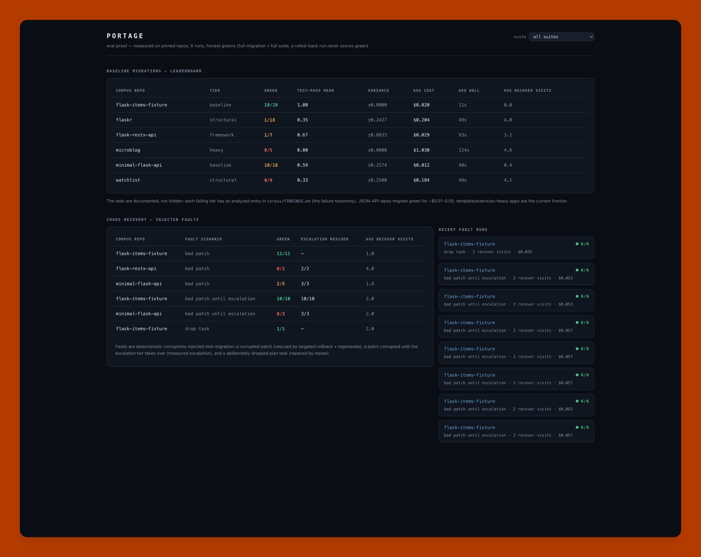Image resolution: width=701 pixels, height=557 pixels.
Task: Open the drop task $0.035 fault run card
Action: [x=516, y=248]
